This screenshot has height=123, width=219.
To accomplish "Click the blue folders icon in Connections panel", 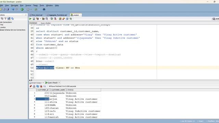I will pyautogui.click(x=12, y=18).
